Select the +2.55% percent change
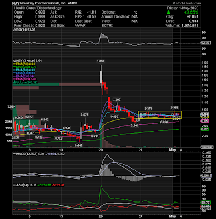The height and width of the screenshot is (219, 216). [191, 13]
